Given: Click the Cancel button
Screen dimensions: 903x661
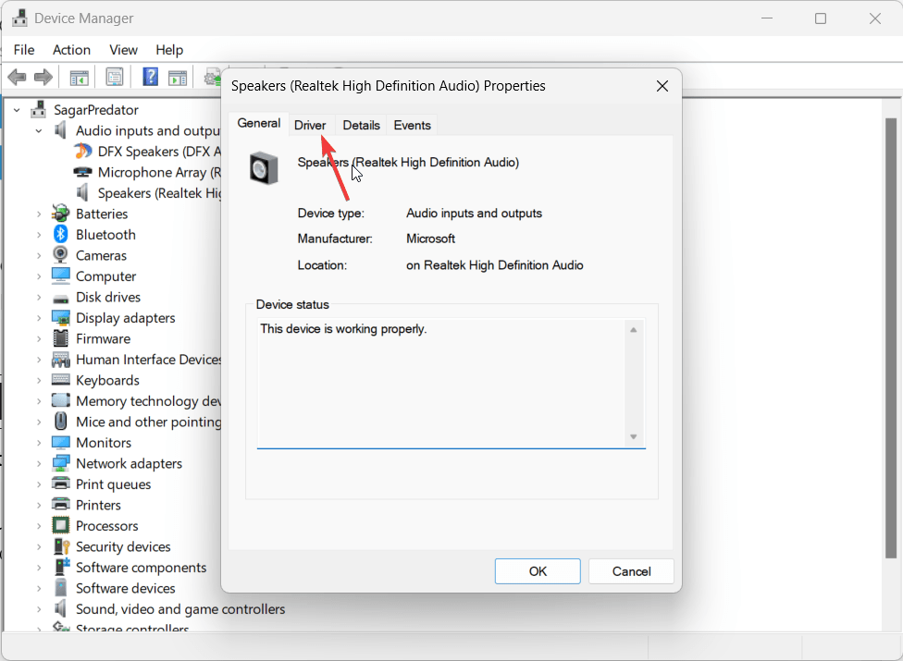Looking at the screenshot, I should 631,571.
